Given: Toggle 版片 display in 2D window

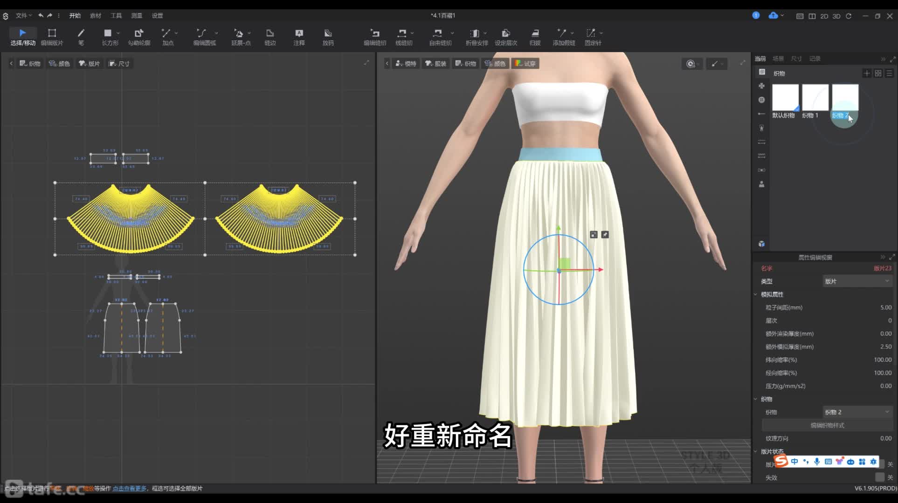Looking at the screenshot, I should (x=90, y=63).
